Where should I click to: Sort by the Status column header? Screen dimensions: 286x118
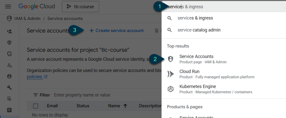tap(83, 106)
